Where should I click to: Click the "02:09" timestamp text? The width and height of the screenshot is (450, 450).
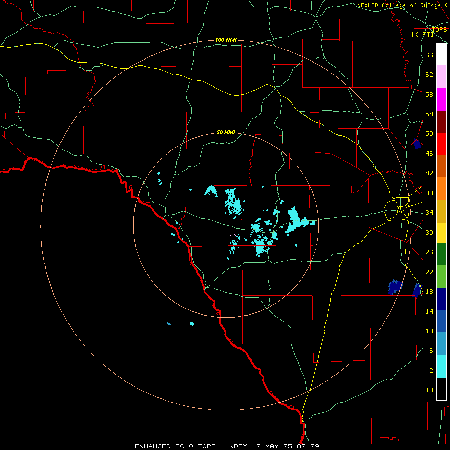coord(307,446)
